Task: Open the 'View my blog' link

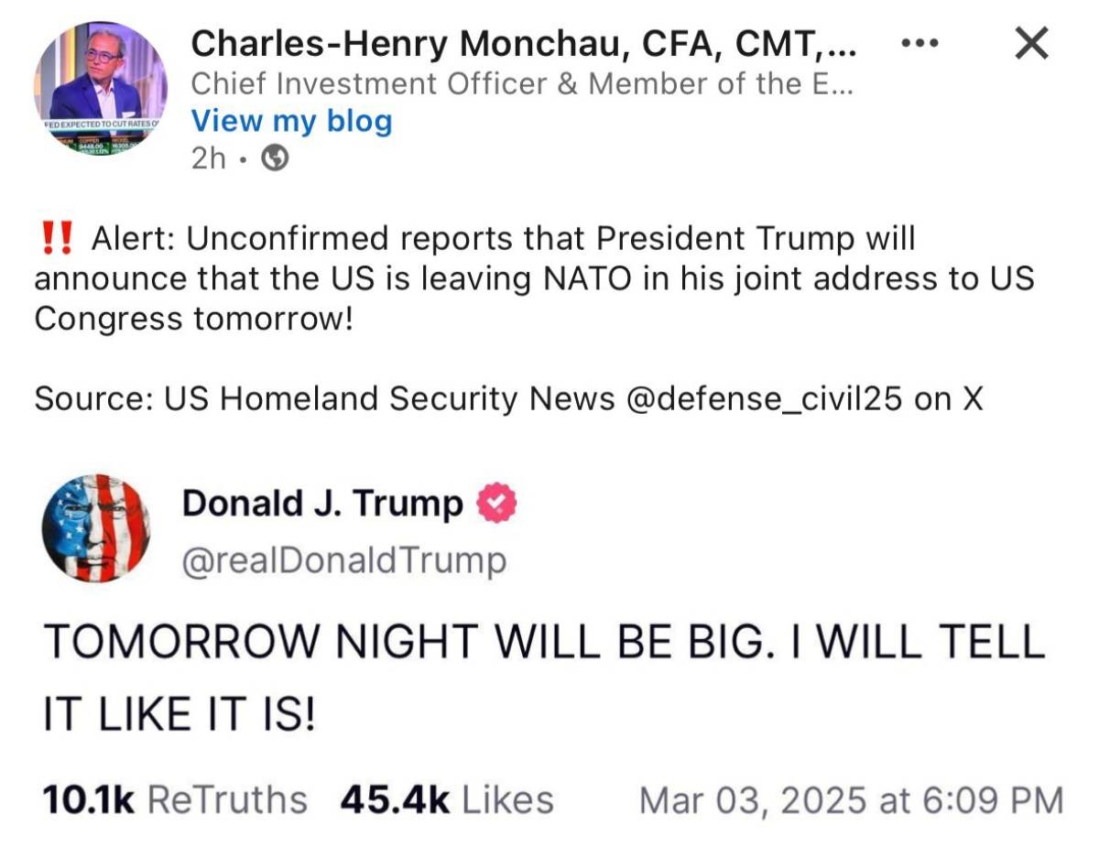Action: click(291, 121)
